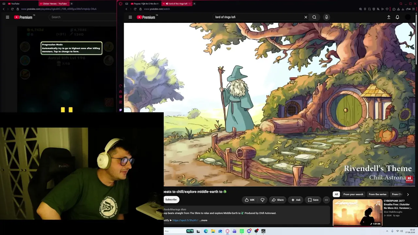Open the YouTube account avatar menu

408,17
